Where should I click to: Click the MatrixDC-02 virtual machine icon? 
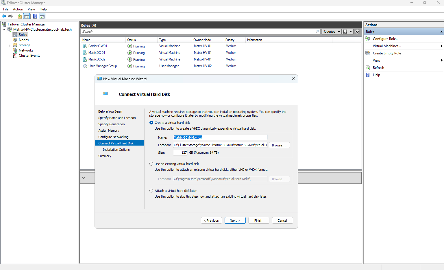click(85, 59)
